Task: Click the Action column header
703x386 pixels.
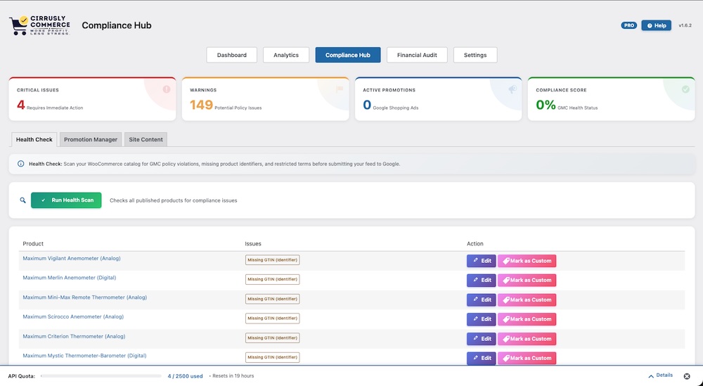Action: [475, 244]
